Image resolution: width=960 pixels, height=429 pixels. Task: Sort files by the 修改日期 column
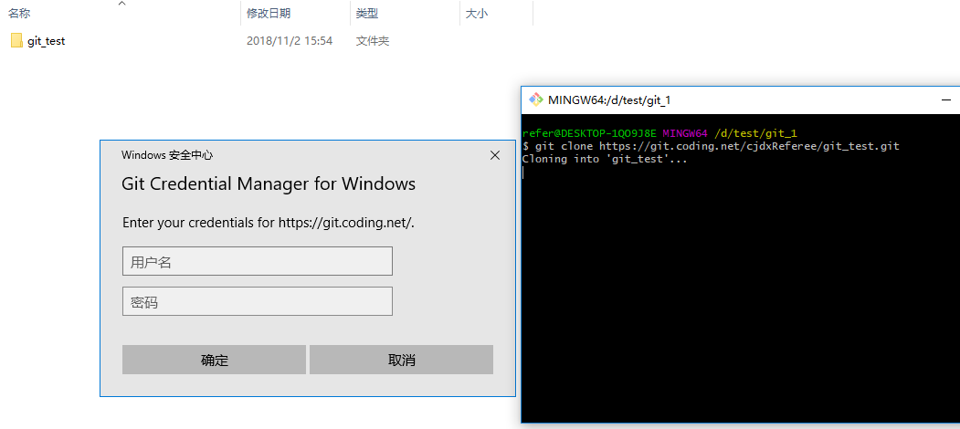coord(269,13)
